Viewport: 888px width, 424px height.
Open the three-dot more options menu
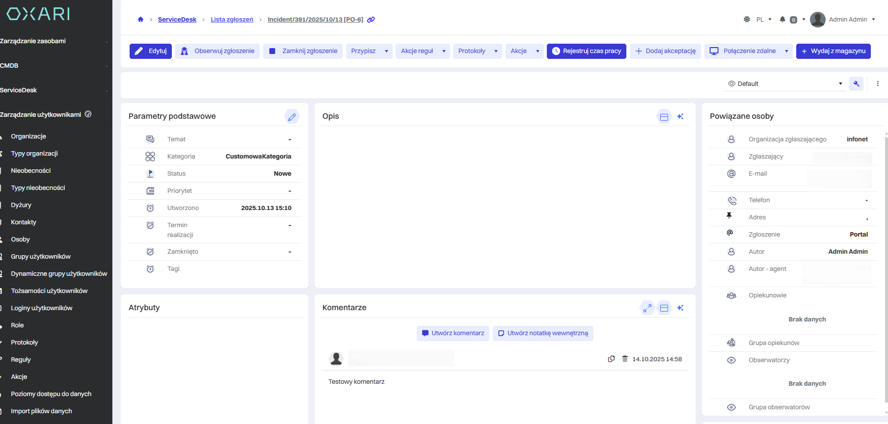pos(878,83)
